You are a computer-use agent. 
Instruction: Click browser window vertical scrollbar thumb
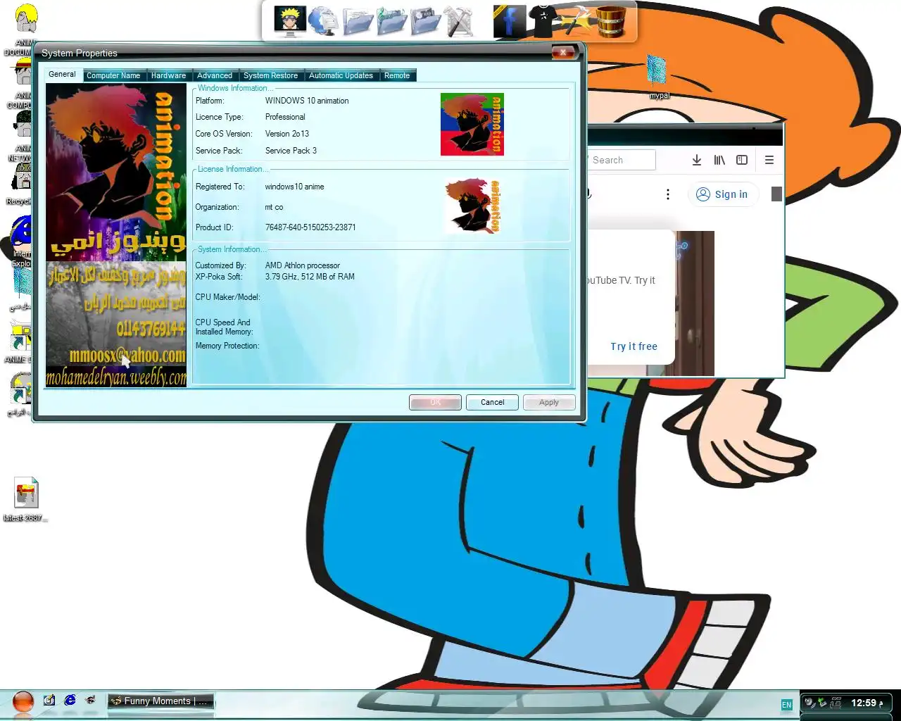(x=776, y=194)
